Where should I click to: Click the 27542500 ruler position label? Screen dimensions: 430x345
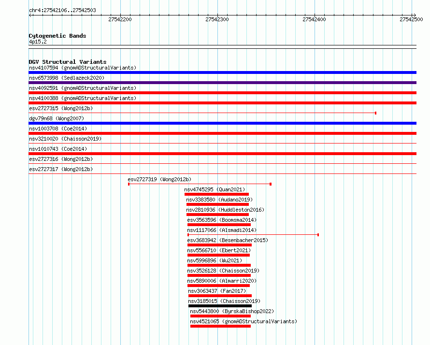[411, 19]
